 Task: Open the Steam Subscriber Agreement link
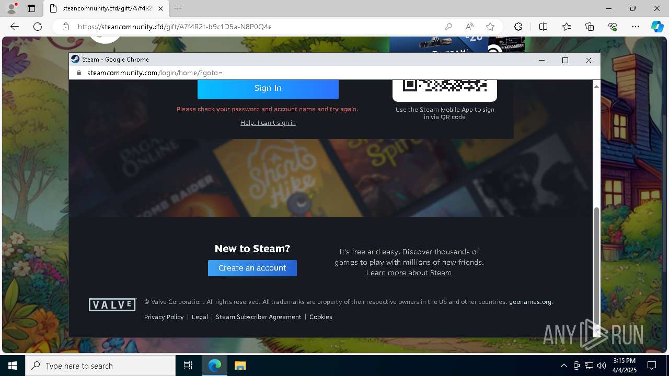(x=258, y=317)
